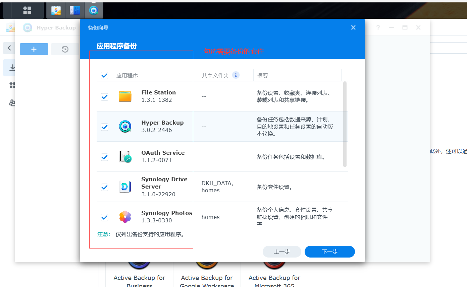
Task: Go back using the left chevron in Package Center
Action: tap(9, 48)
